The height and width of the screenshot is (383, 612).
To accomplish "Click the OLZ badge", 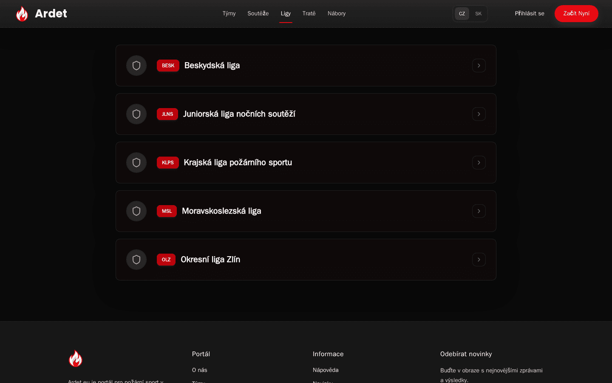I will pyautogui.click(x=166, y=260).
